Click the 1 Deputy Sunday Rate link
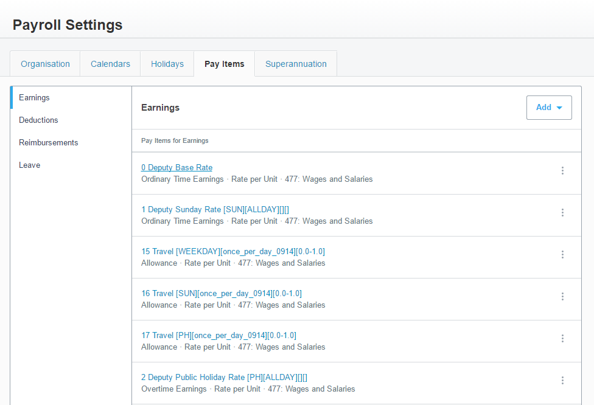 (215, 210)
